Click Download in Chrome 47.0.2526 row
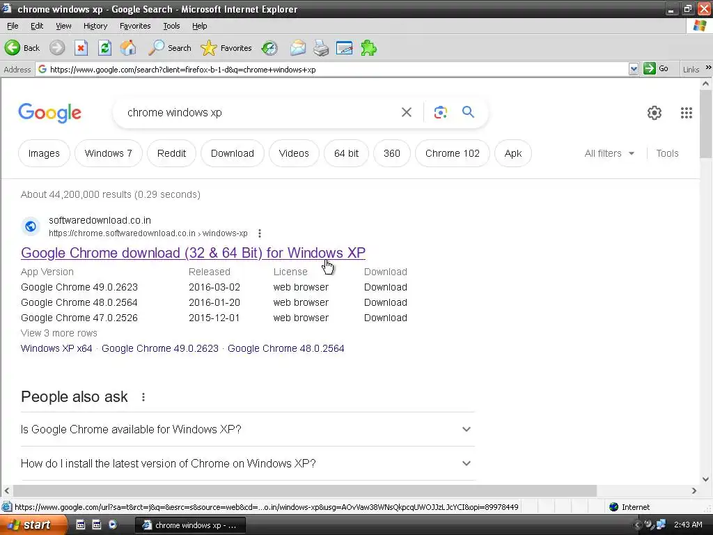The width and height of the screenshot is (713, 535). coord(386,318)
